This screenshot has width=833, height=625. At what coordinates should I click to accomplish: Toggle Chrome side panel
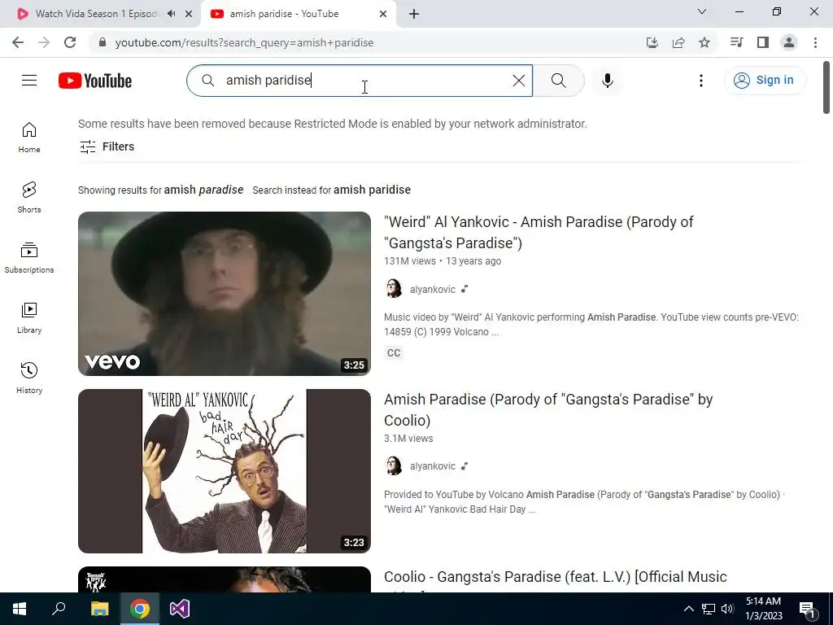[763, 42]
